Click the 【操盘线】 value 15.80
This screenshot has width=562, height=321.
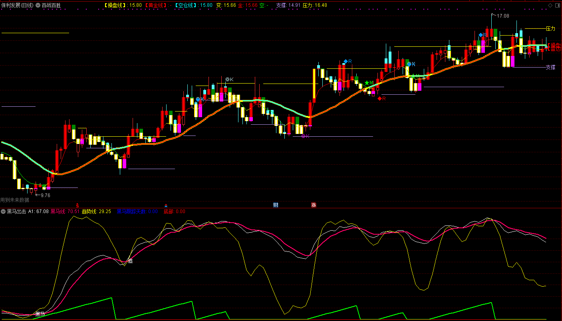pos(136,5)
